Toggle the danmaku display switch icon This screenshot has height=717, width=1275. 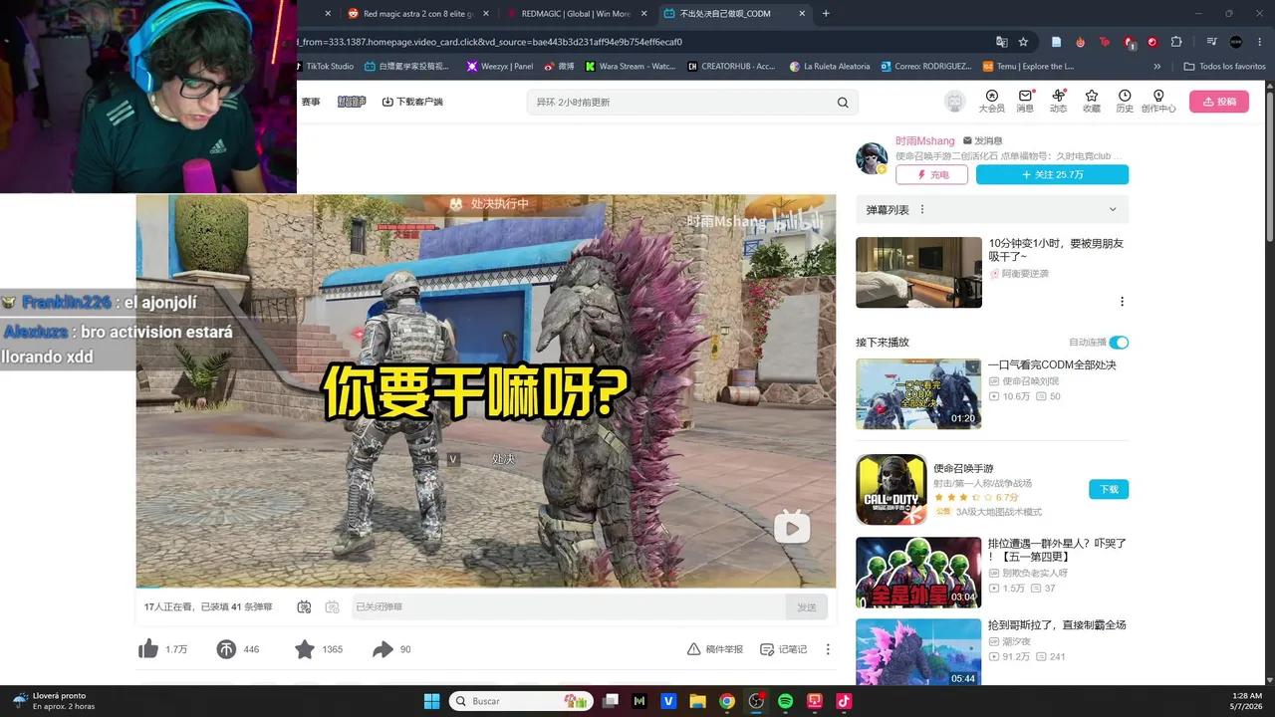point(304,606)
